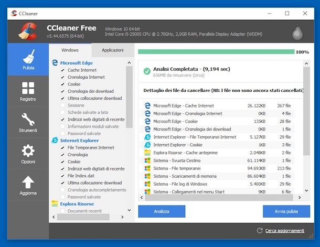Image resolution: width=320 pixels, height=247 pixels.
Task: Click the options horizontal scrollbar thumb
Action: pyautogui.click(x=83, y=217)
